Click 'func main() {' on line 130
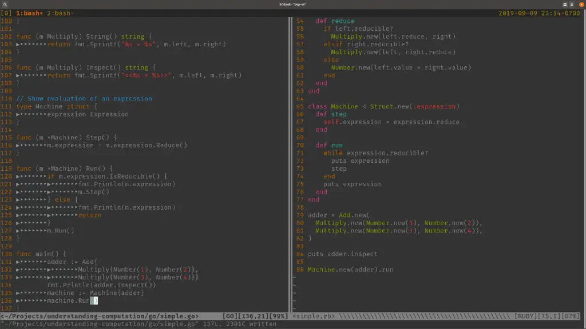 [x=41, y=254]
